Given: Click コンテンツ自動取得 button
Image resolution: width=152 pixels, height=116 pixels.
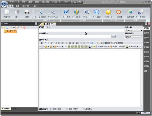Looking at the screenshot, I should pos(114,43).
